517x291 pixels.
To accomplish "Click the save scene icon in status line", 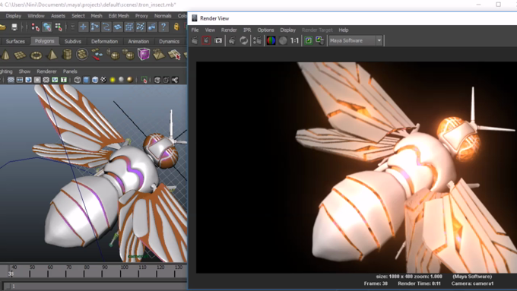I will [14, 27].
